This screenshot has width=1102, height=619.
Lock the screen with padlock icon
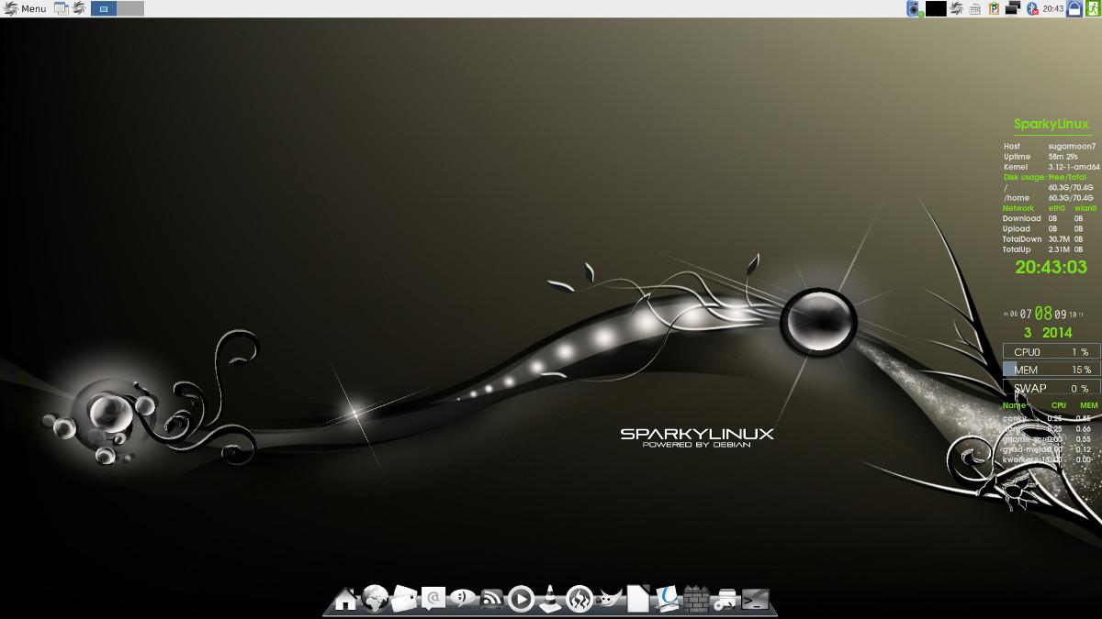pyautogui.click(x=1074, y=8)
